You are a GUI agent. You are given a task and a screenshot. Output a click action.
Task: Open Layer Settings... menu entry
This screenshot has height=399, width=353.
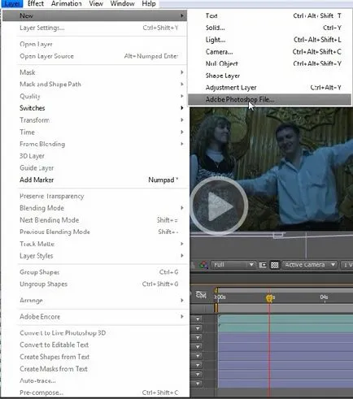tap(94, 28)
